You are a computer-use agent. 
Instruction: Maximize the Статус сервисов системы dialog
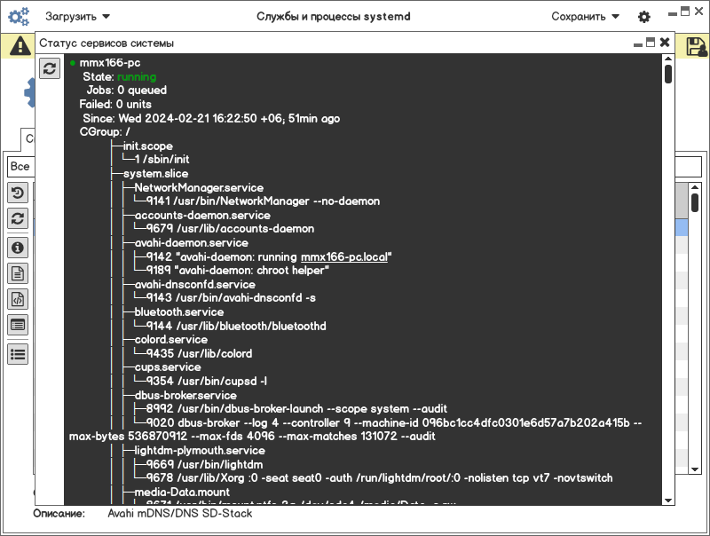pos(651,43)
